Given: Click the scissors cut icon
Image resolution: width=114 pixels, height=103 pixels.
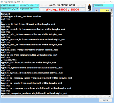Looking at the screenshot, I should [96, 10].
